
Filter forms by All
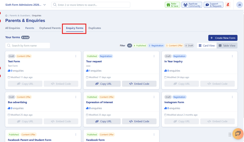coord(130,46)
